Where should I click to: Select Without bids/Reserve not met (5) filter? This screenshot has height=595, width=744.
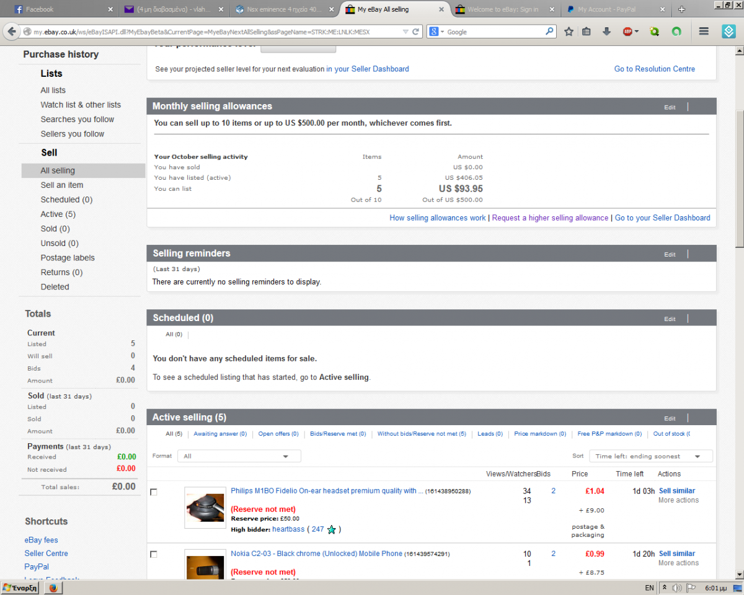(x=422, y=434)
